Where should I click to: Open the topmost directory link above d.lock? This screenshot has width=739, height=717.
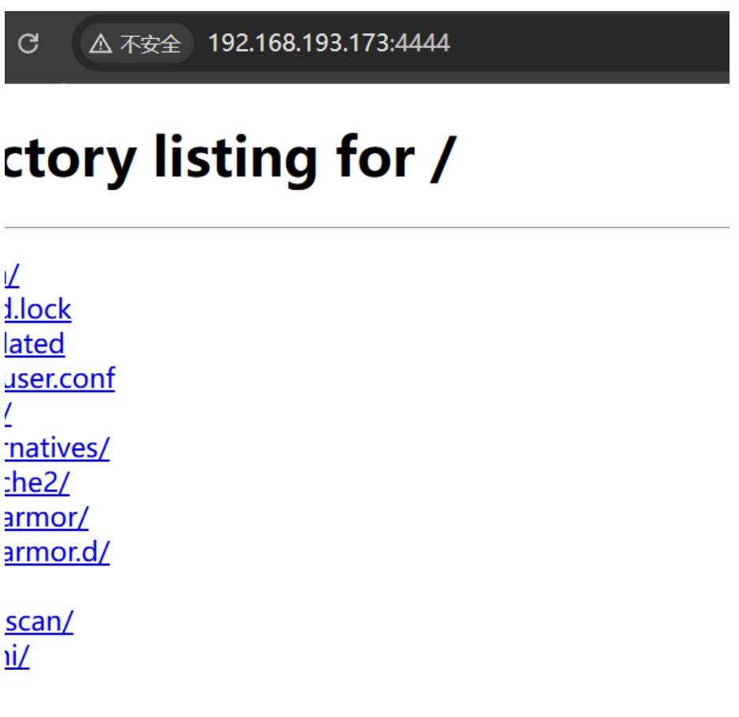(12, 275)
